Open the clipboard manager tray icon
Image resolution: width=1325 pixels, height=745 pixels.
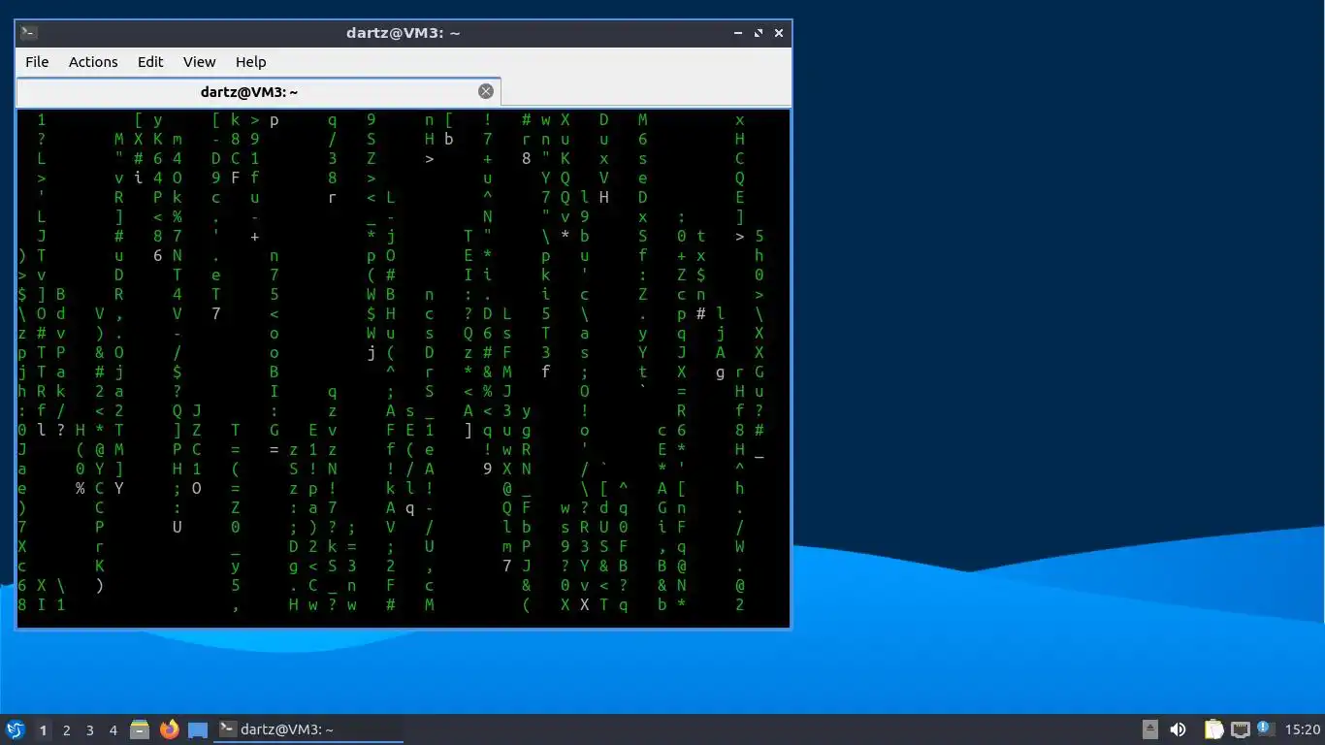click(x=1213, y=729)
